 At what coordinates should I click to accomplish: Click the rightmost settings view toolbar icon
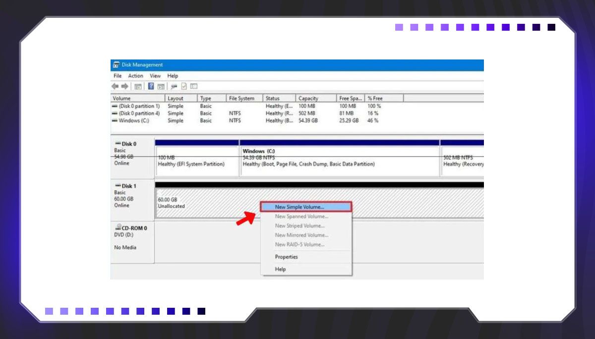(x=194, y=86)
